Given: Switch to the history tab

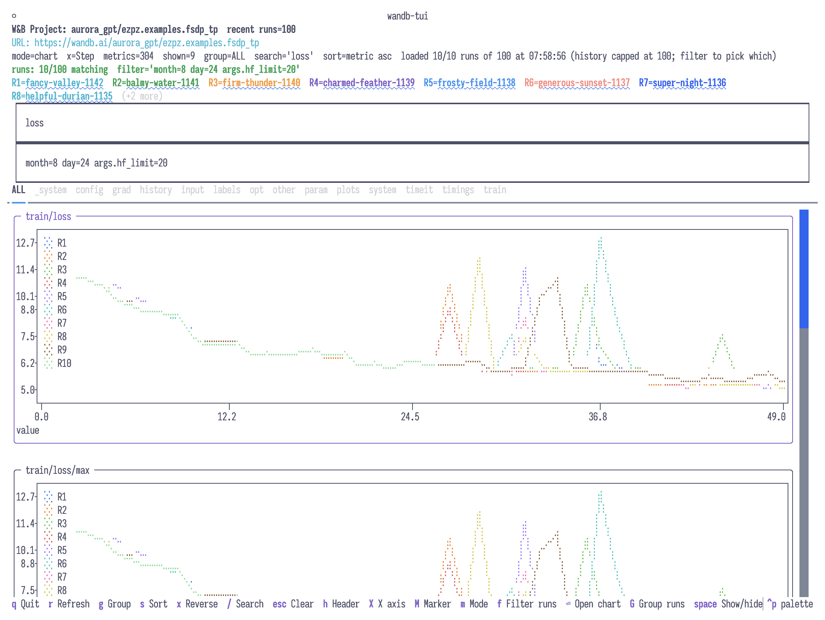Looking at the screenshot, I should click(156, 190).
